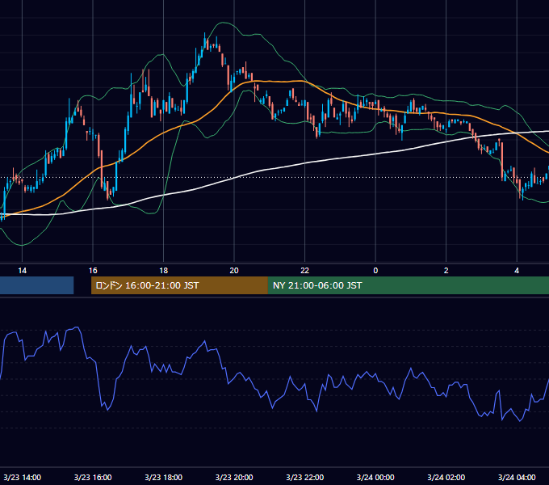
Task: Click the 16 hour axis label
Action: tap(93, 271)
